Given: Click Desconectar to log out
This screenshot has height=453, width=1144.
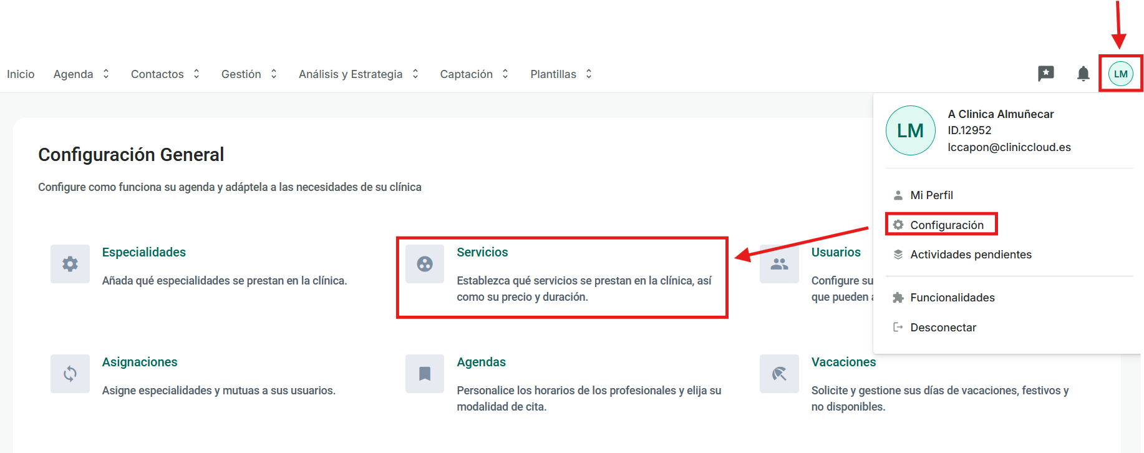Looking at the screenshot, I should click(x=943, y=328).
